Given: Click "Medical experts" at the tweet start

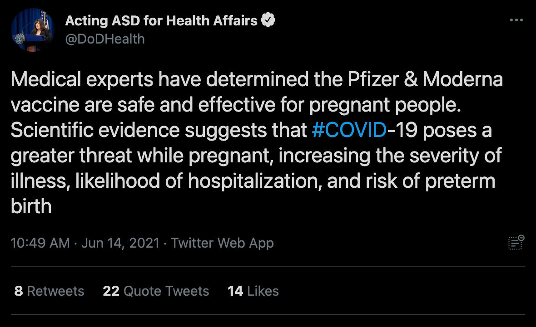Looking at the screenshot, I should [81, 79].
